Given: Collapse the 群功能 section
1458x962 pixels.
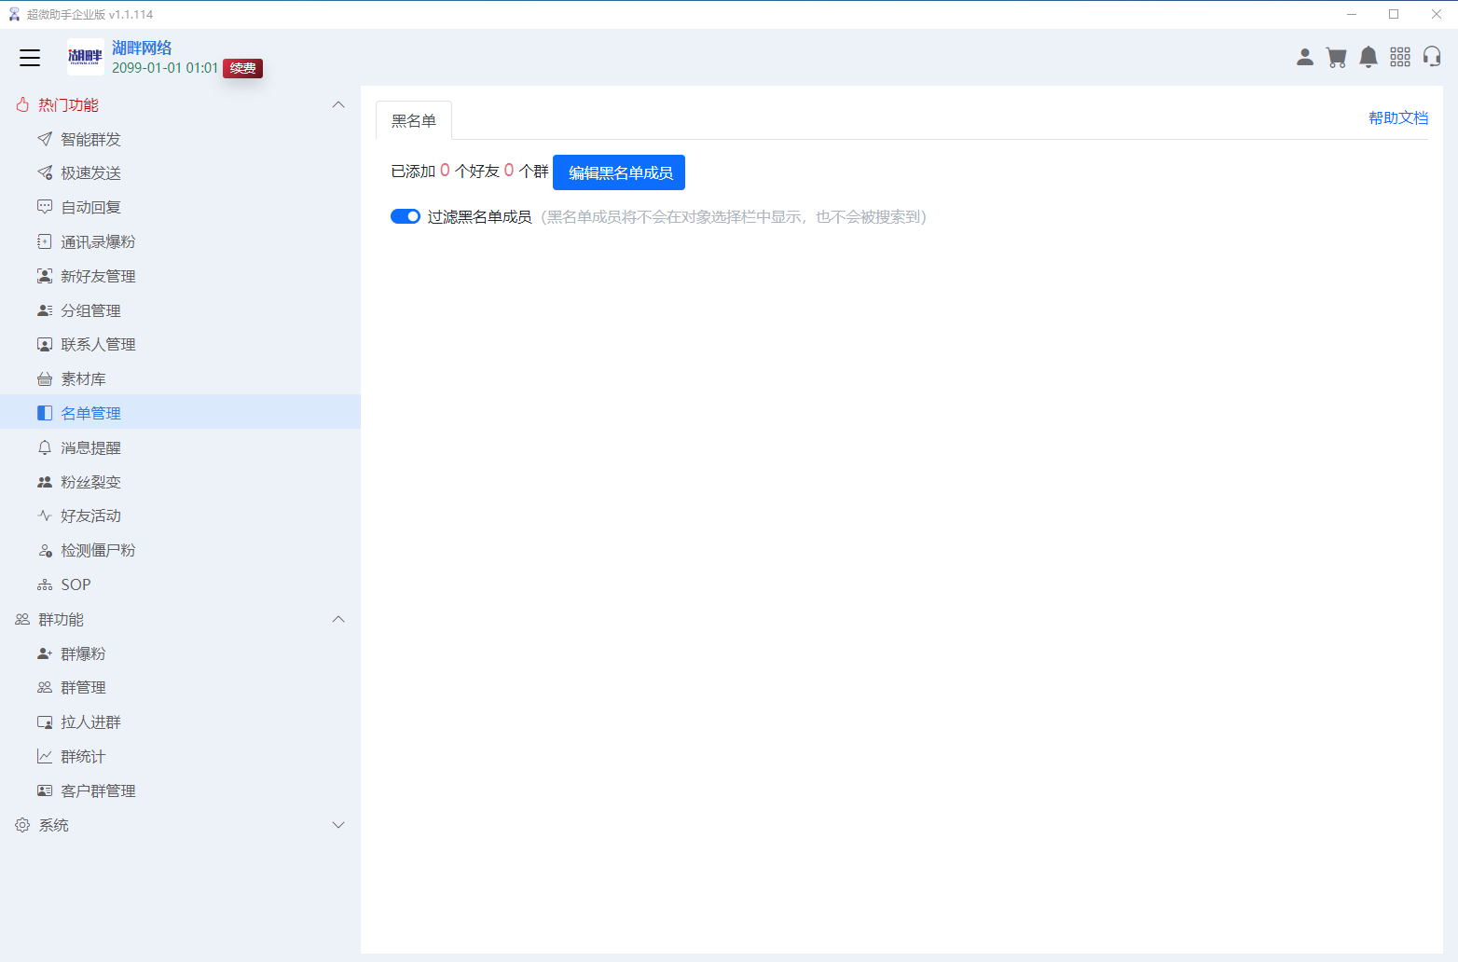Looking at the screenshot, I should click(338, 619).
